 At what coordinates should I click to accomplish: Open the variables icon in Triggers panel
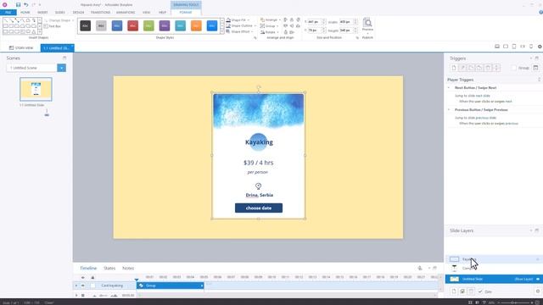point(535,68)
